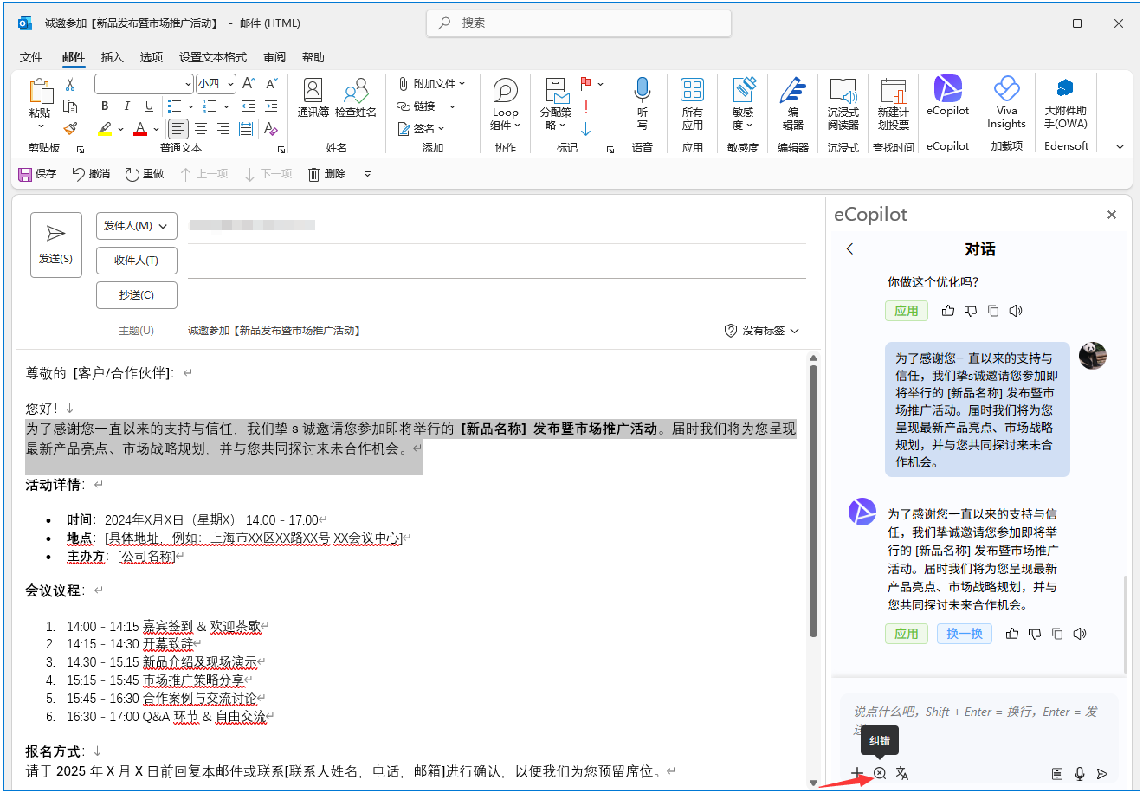Open the Review ribbon tab
Image resolution: width=1143 pixels, height=793 pixels.
[x=274, y=57]
